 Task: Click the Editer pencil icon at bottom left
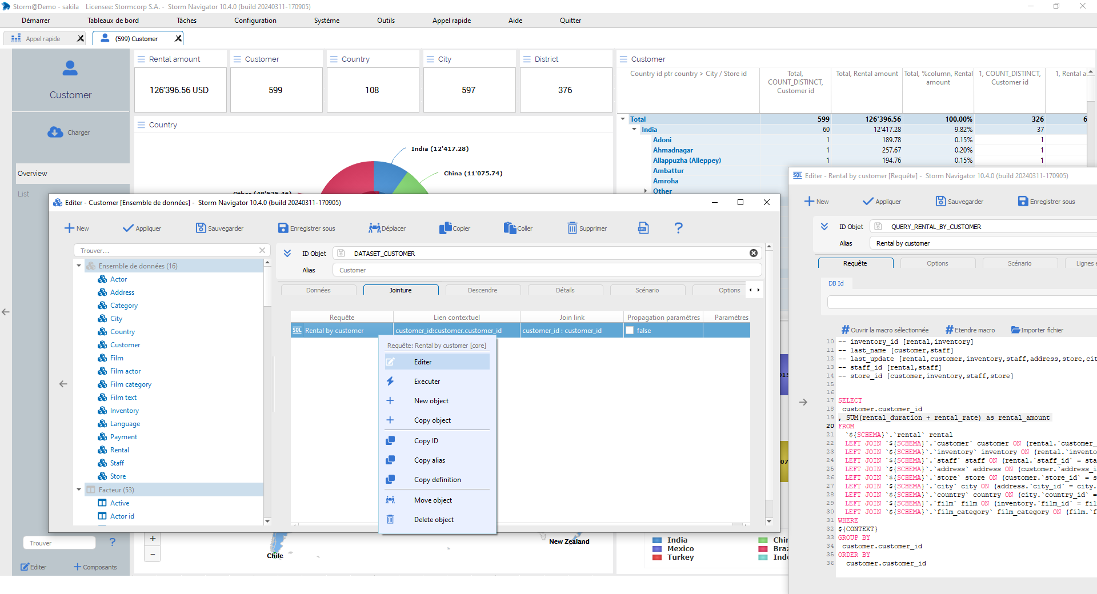25,567
